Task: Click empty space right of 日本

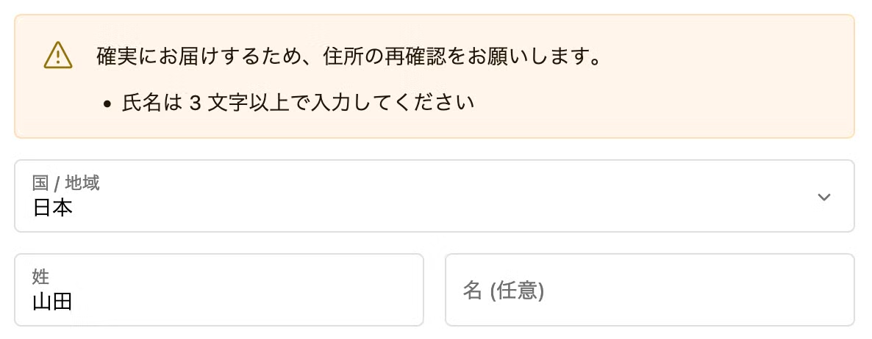Action: pos(441,208)
